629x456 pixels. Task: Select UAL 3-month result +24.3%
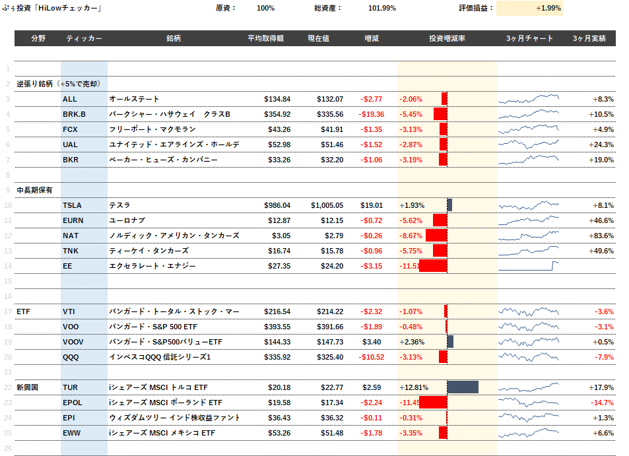[x=601, y=145]
